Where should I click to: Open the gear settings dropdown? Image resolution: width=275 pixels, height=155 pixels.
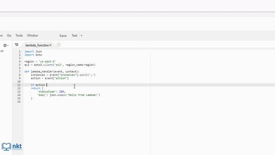tap(6, 45)
